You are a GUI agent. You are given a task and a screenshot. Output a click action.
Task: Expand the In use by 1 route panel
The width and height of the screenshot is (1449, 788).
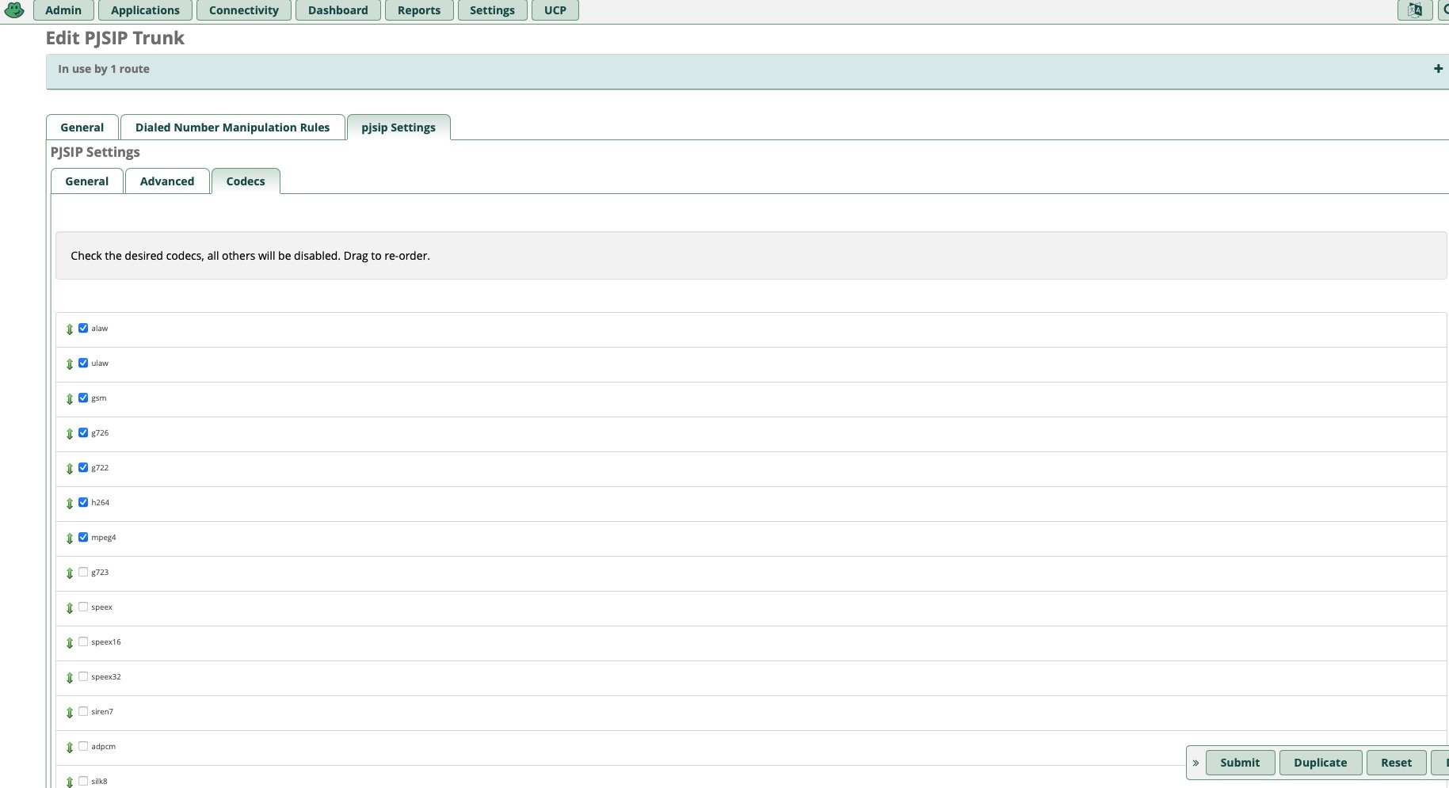[1438, 69]
